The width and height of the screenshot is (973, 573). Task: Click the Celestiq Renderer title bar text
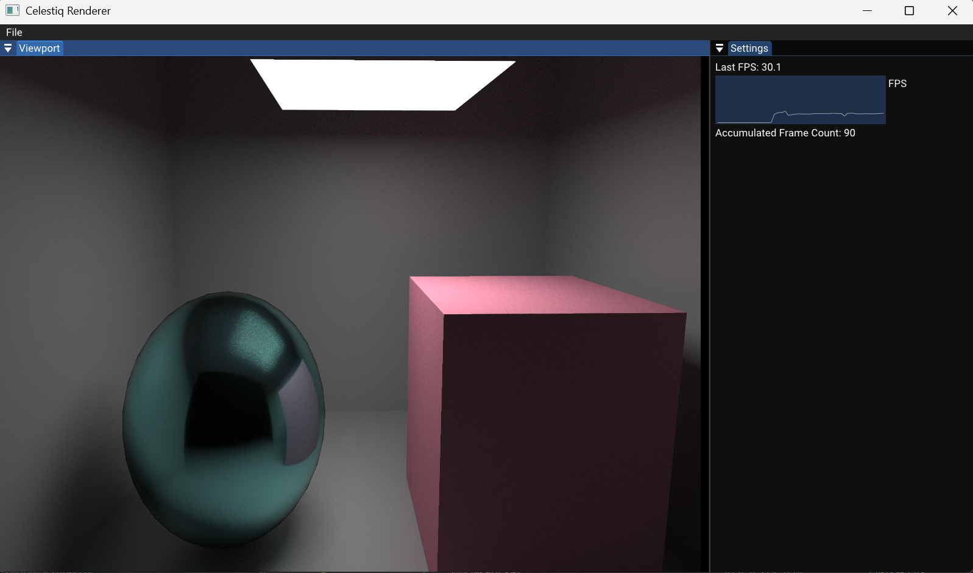tap(68, 11)
